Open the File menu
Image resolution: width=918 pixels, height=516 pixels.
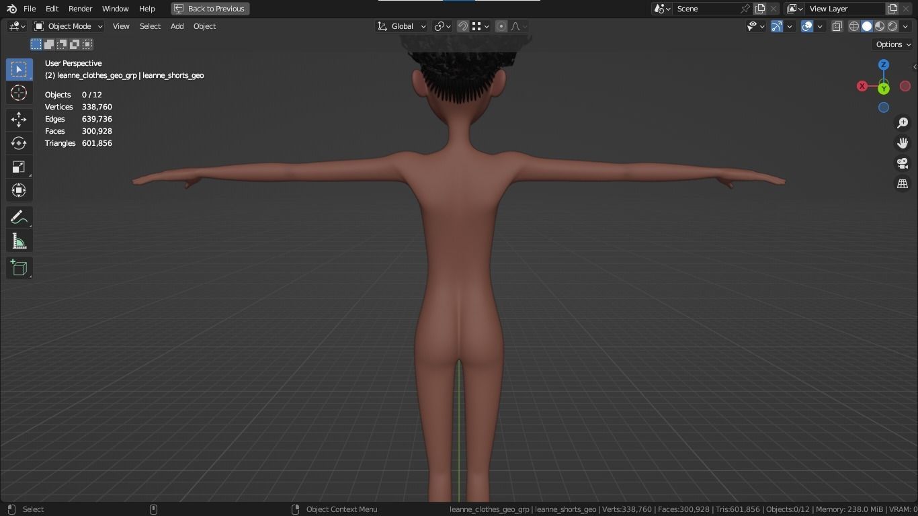pos(30,9)
